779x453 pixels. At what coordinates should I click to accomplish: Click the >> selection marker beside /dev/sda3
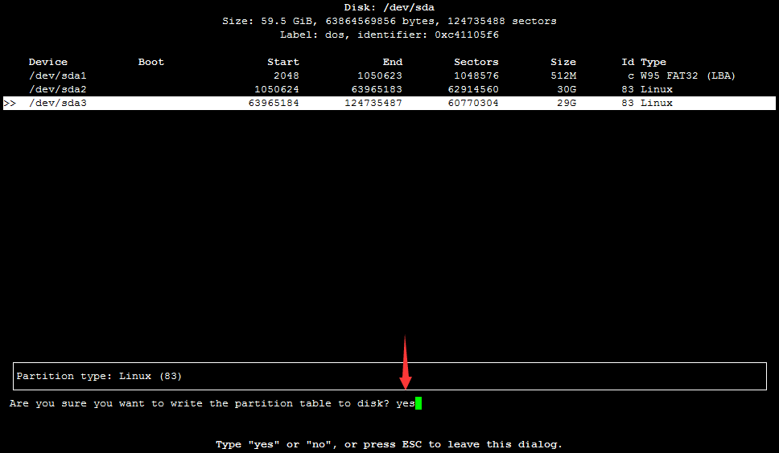[10, 103]
